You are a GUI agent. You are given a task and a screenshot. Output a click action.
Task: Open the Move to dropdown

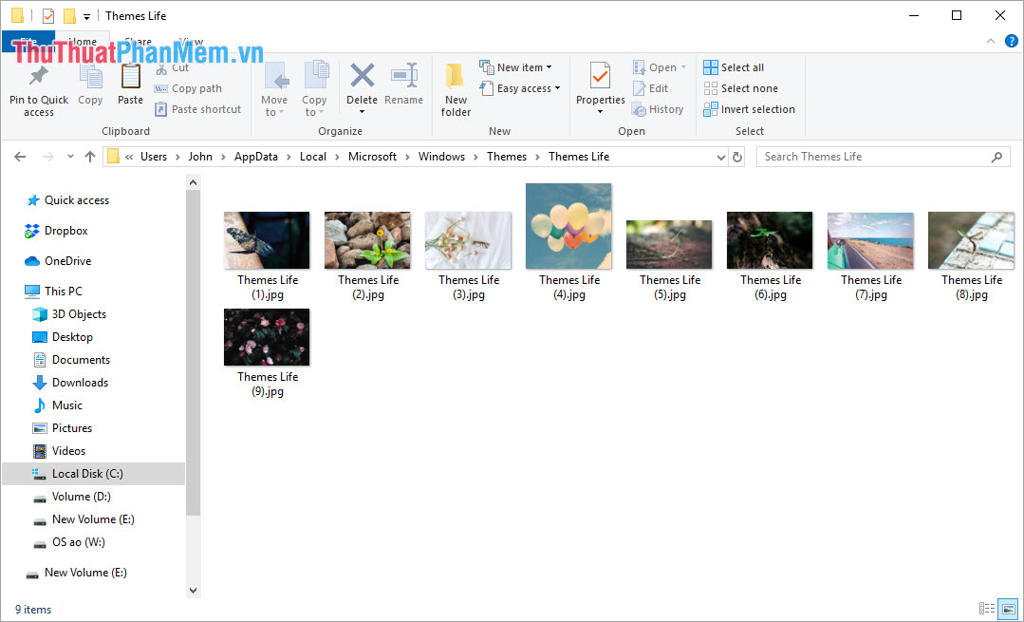click(275, 90)
